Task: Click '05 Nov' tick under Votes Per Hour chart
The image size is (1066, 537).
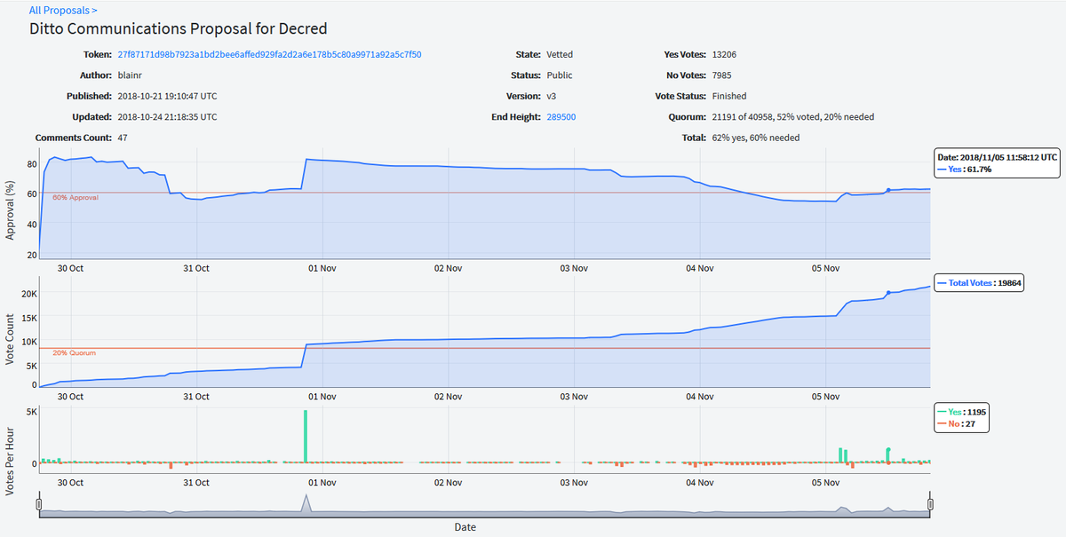Action: (826, 483)
